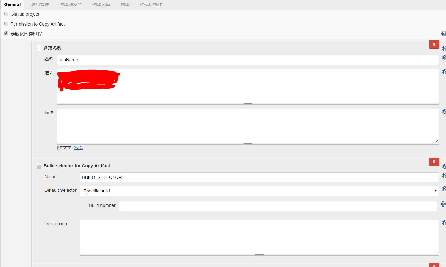Click Build selector for Copy Artifact title

pos(77,166)
